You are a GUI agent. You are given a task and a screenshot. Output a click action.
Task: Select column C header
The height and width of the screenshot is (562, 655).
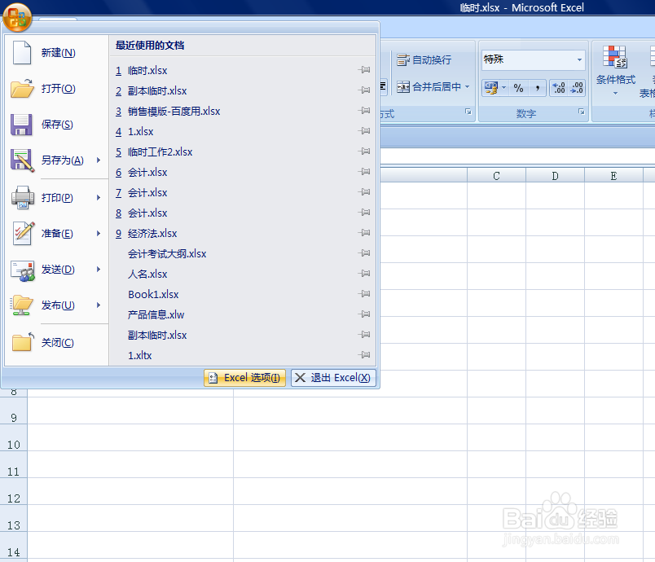tap(496, 176)
